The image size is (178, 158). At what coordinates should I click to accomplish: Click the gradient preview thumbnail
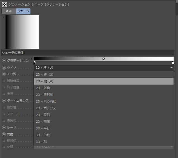click(x=22, y=32)
